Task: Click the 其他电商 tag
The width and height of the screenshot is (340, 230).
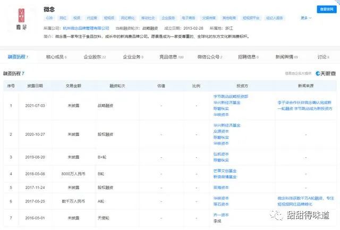Action: click(x=229, y=18)
